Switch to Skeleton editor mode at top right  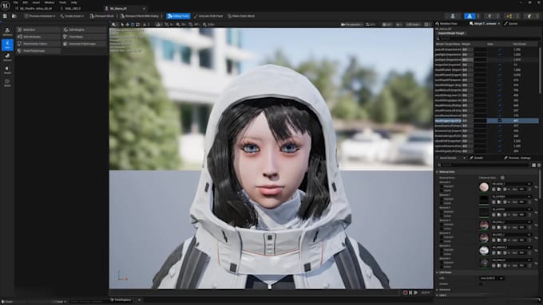(x=453, y=16)
